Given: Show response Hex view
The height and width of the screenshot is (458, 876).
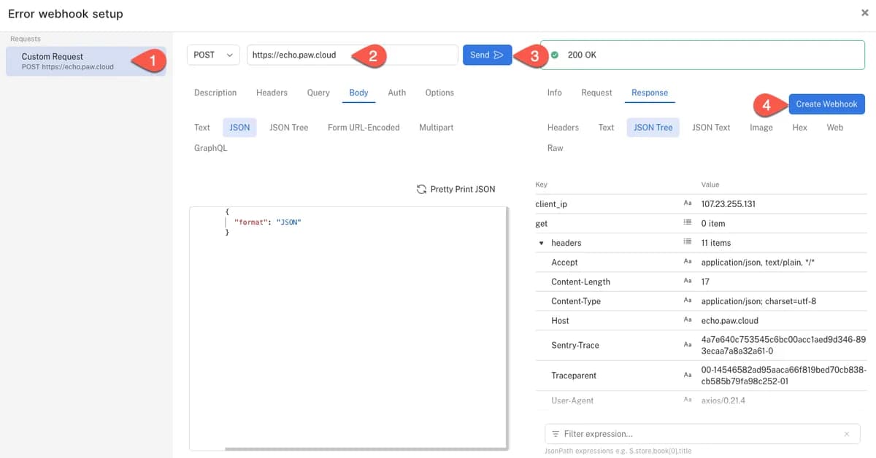Looking at the screenshot, I should tap(799, 128).
